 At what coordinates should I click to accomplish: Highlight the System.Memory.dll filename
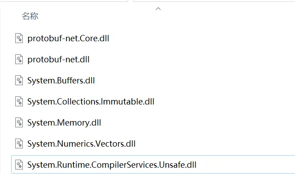pyautogui.click(x=64, y=123)
